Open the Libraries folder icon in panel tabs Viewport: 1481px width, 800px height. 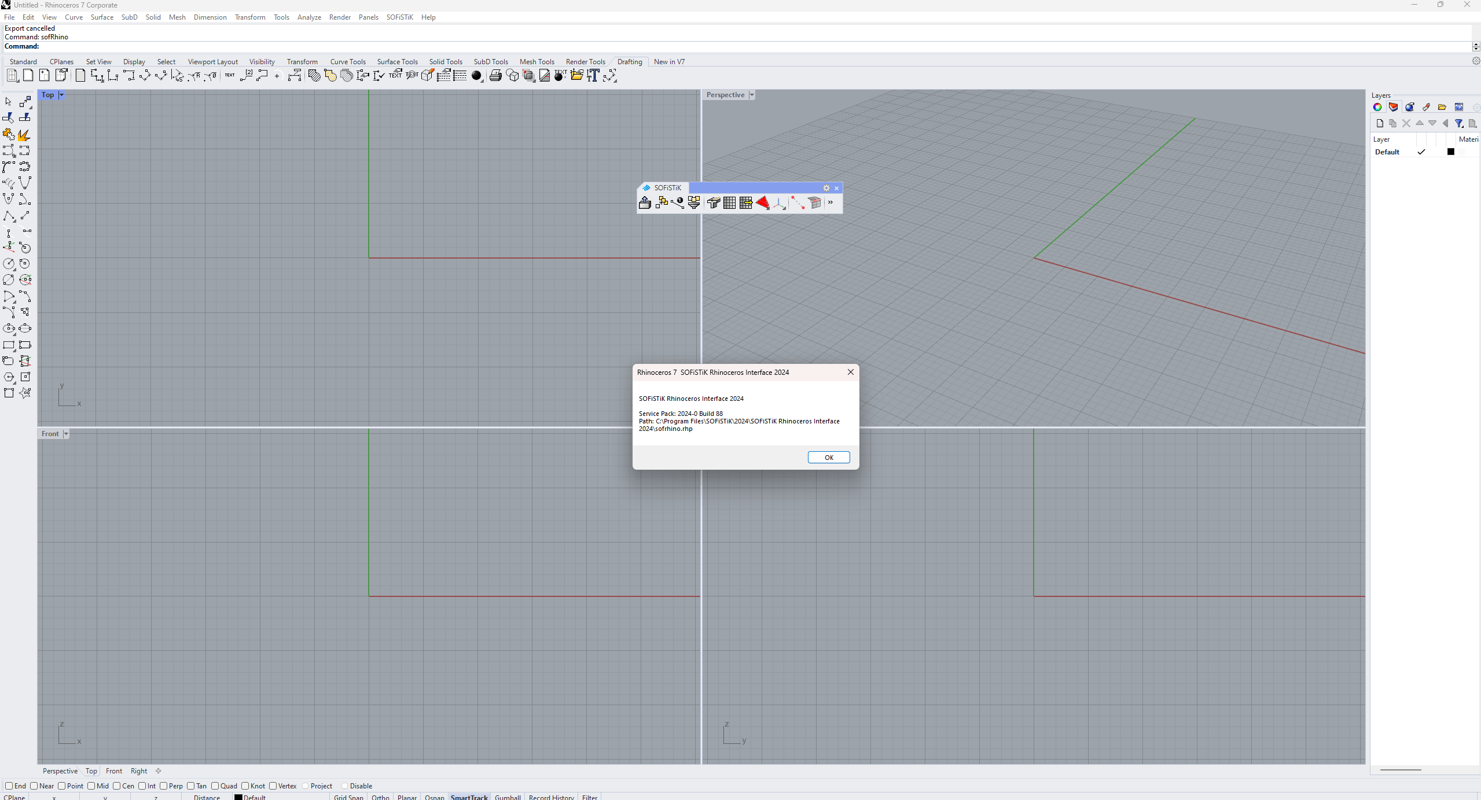coord(1442,107)
